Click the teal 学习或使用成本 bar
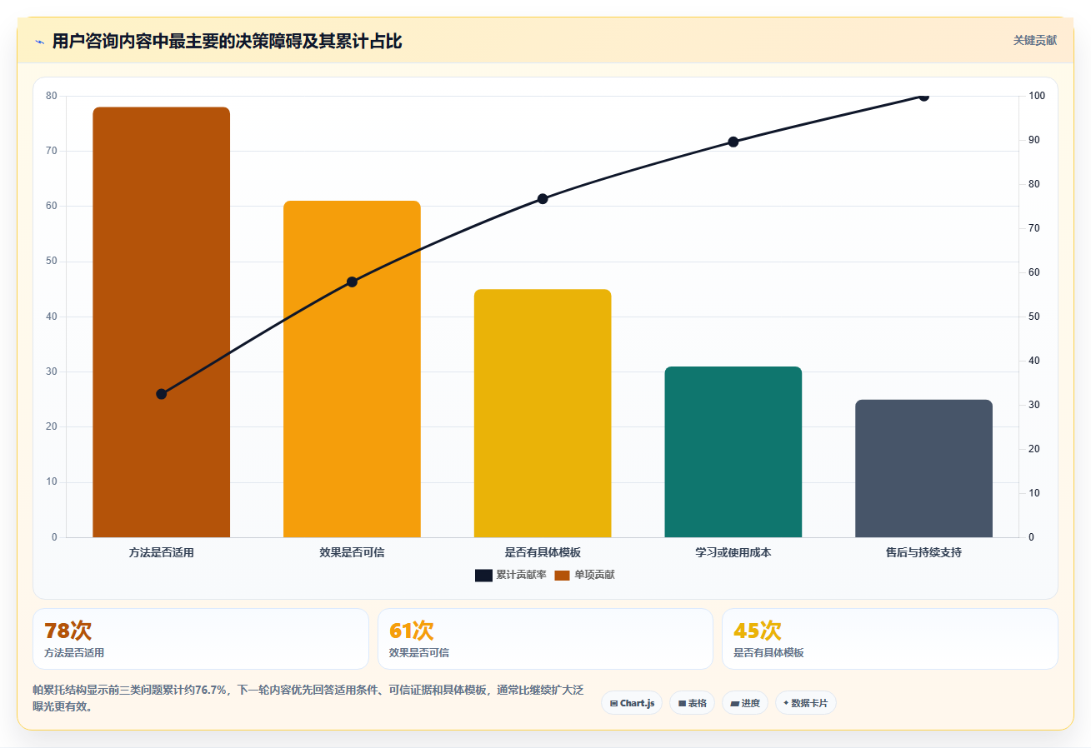This screenshot has height=748, width=1091. (x=733, y=451)
